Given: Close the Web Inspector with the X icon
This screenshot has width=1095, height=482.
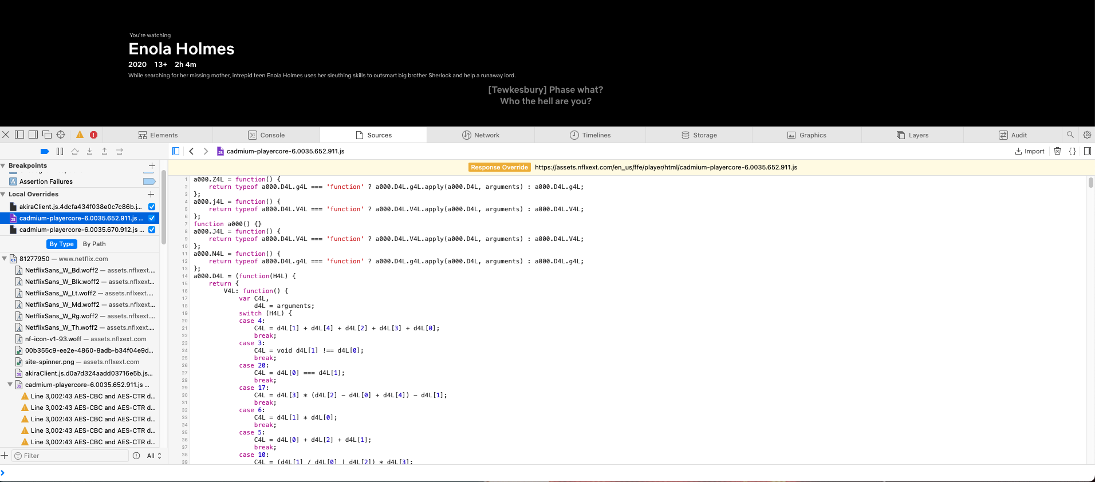Looking at the screenshot, I should [6, 135].
